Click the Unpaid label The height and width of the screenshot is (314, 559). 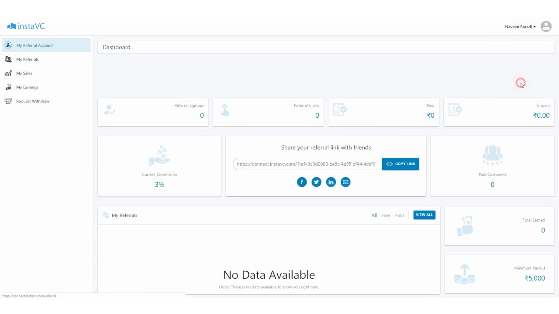[543, 106]
